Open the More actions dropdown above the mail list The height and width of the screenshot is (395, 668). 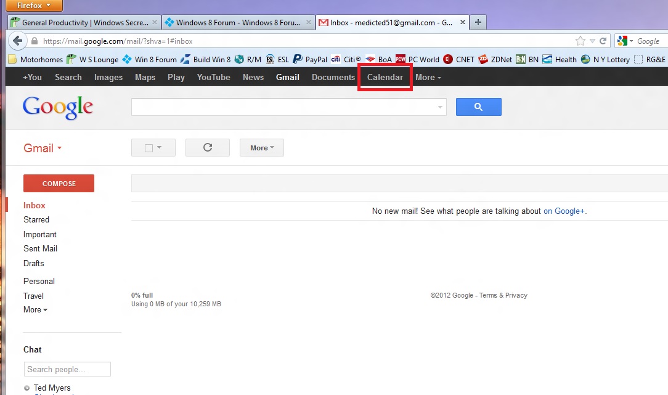261,147
